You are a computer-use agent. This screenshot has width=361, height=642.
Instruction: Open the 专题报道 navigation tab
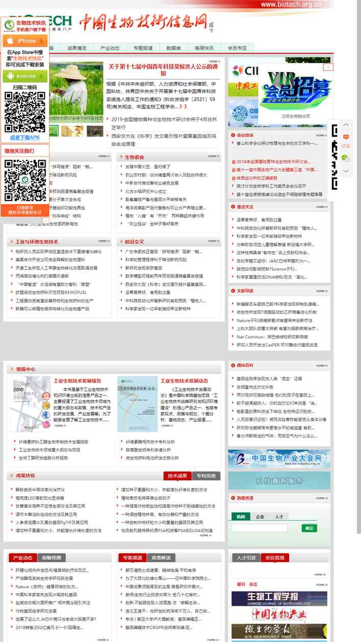tap(143, 48)
